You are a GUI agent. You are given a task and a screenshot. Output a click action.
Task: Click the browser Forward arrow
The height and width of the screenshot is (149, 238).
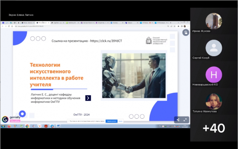[6, 26]
